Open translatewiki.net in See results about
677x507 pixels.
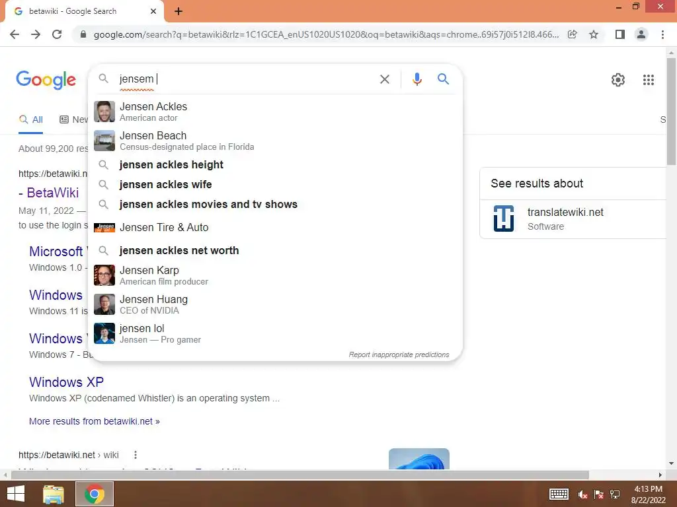click(x=565, y=212)
